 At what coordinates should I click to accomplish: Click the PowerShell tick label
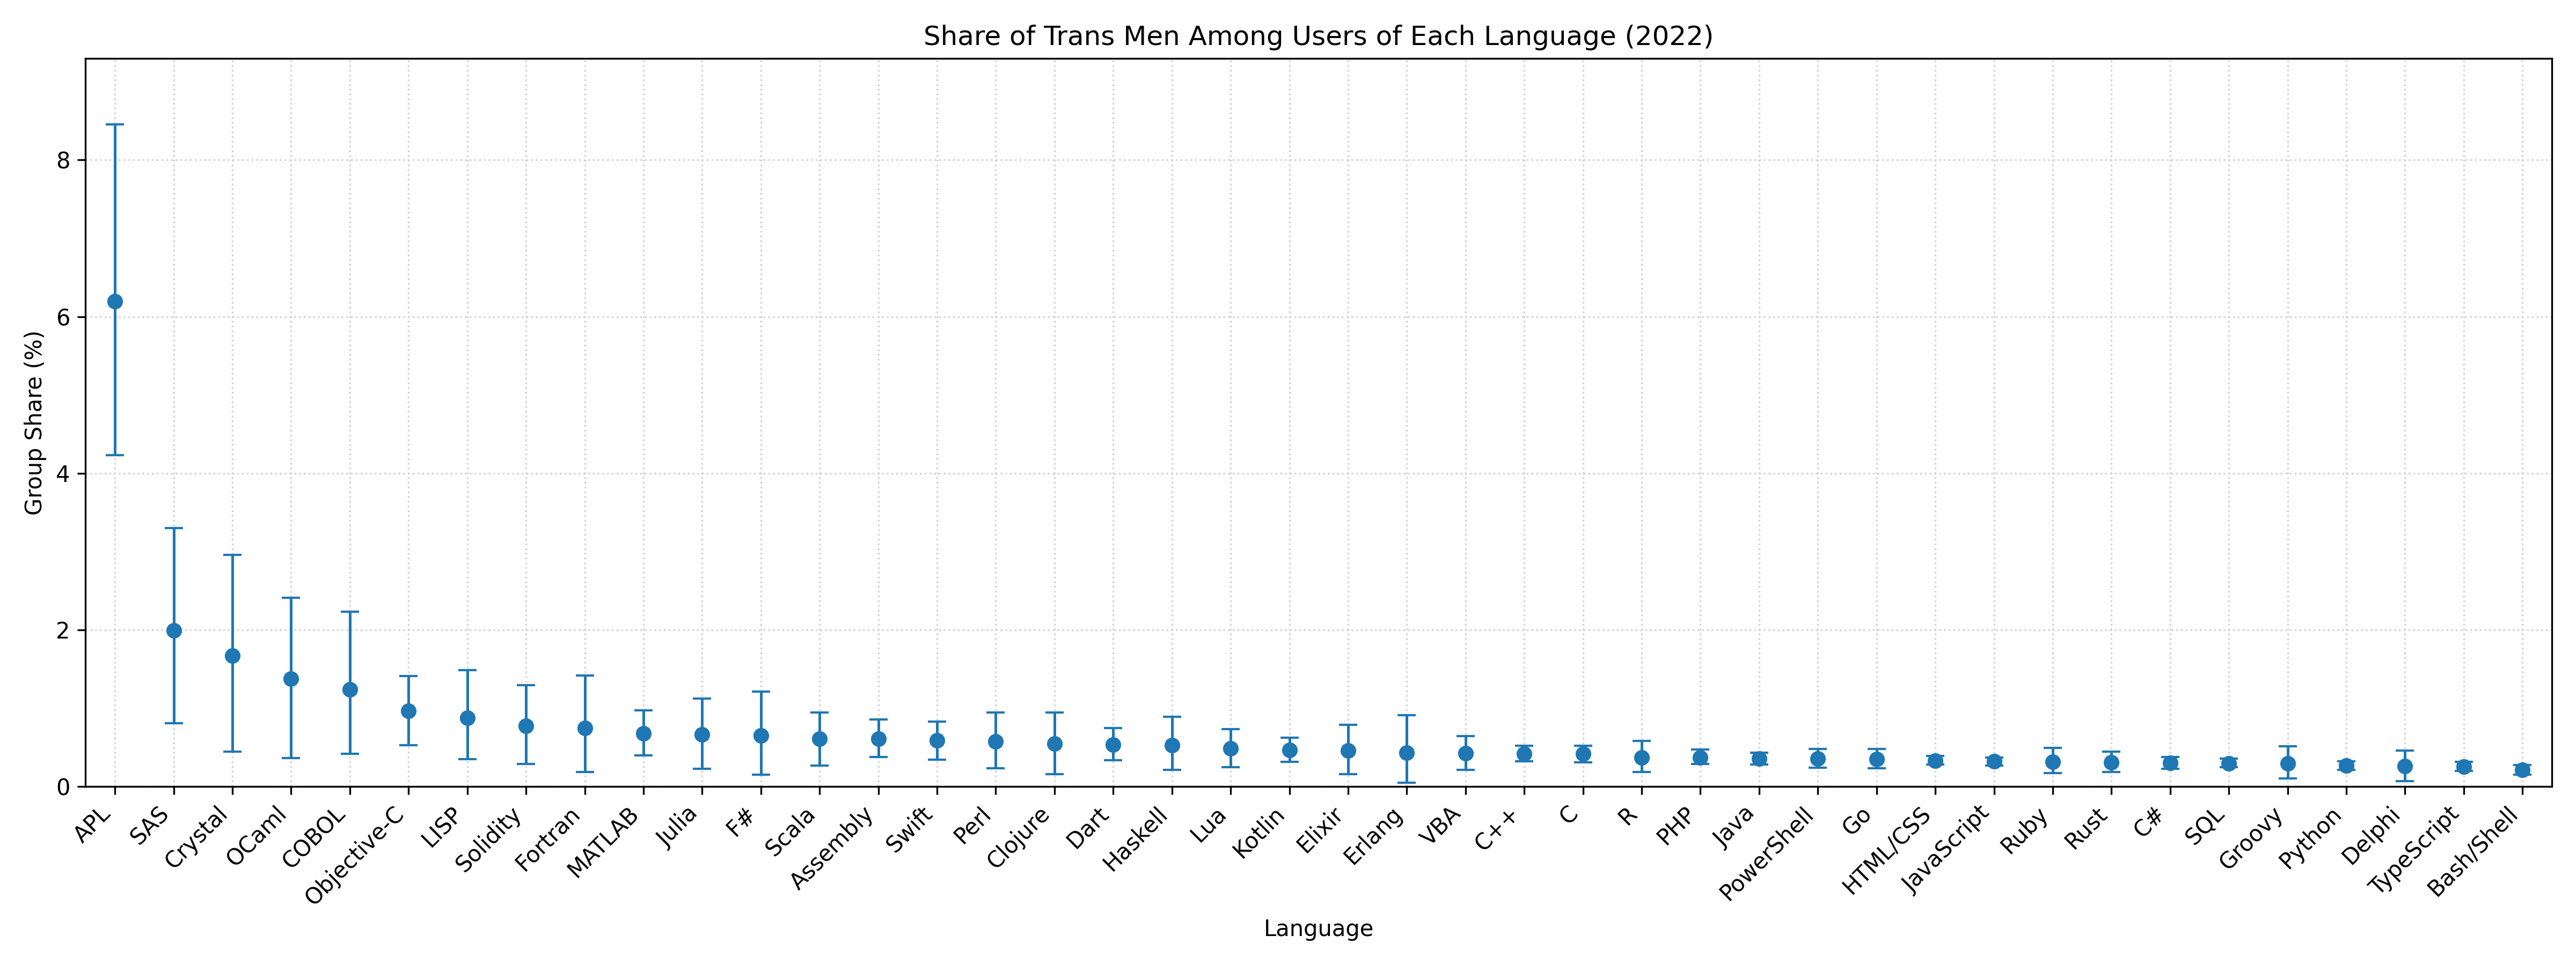click(1768, 854)
